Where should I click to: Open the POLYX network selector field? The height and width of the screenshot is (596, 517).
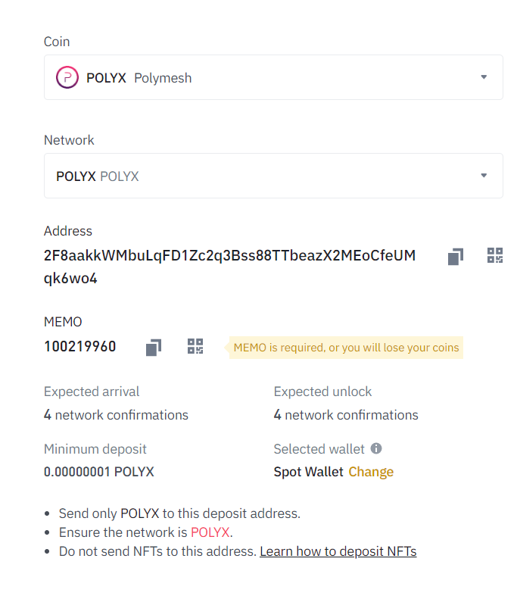click(273, 176)
